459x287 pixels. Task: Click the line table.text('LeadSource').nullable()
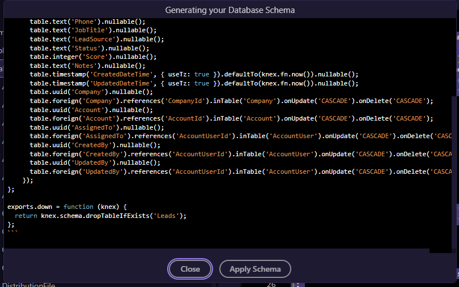click(97, 39)
